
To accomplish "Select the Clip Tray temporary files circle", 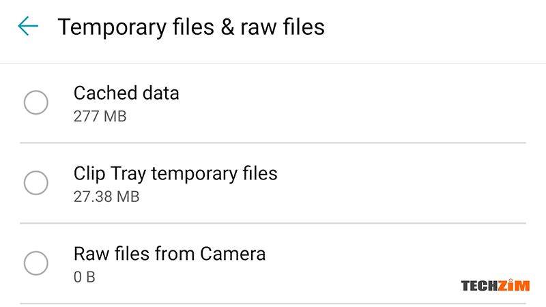I will [x=36, y=183].
